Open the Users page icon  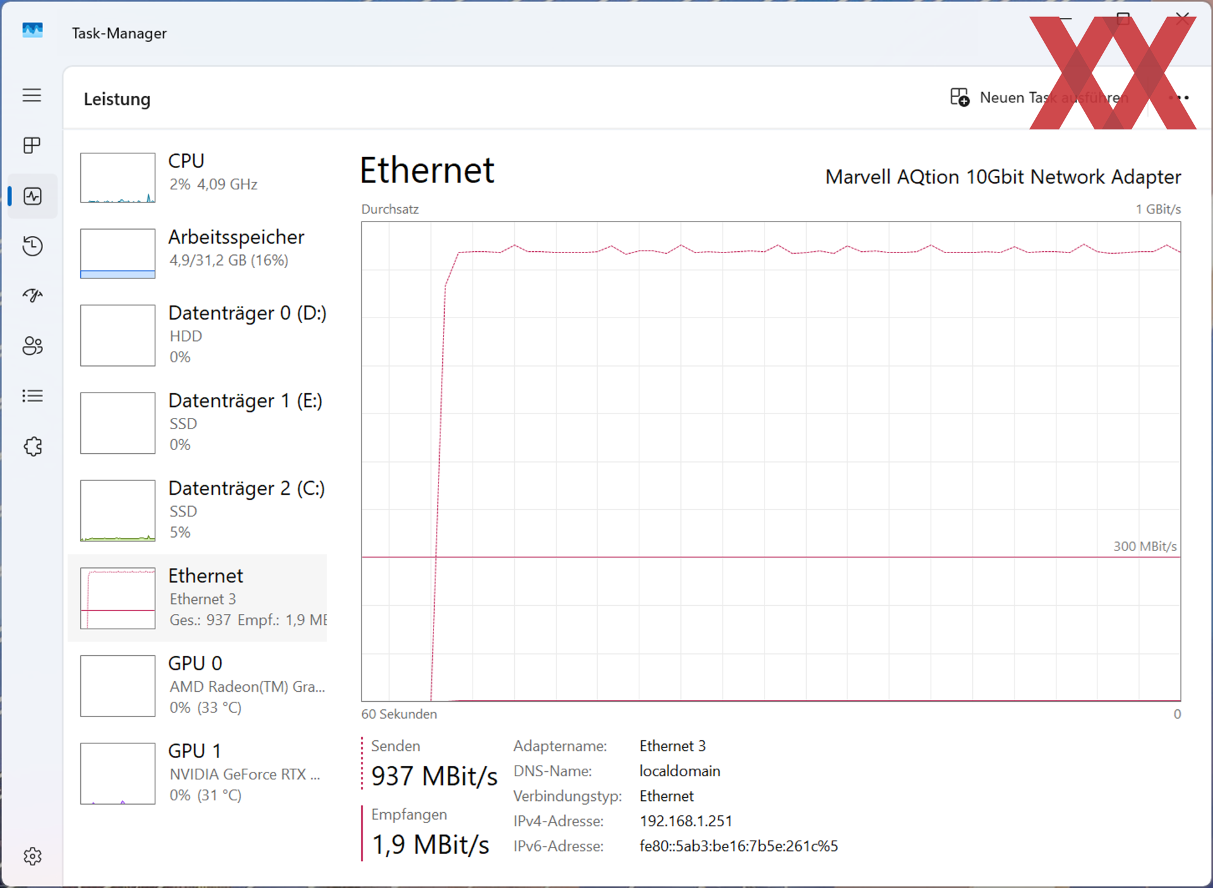coord(32,346)
